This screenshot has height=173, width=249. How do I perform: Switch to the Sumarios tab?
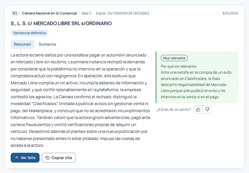coord(47,44)
